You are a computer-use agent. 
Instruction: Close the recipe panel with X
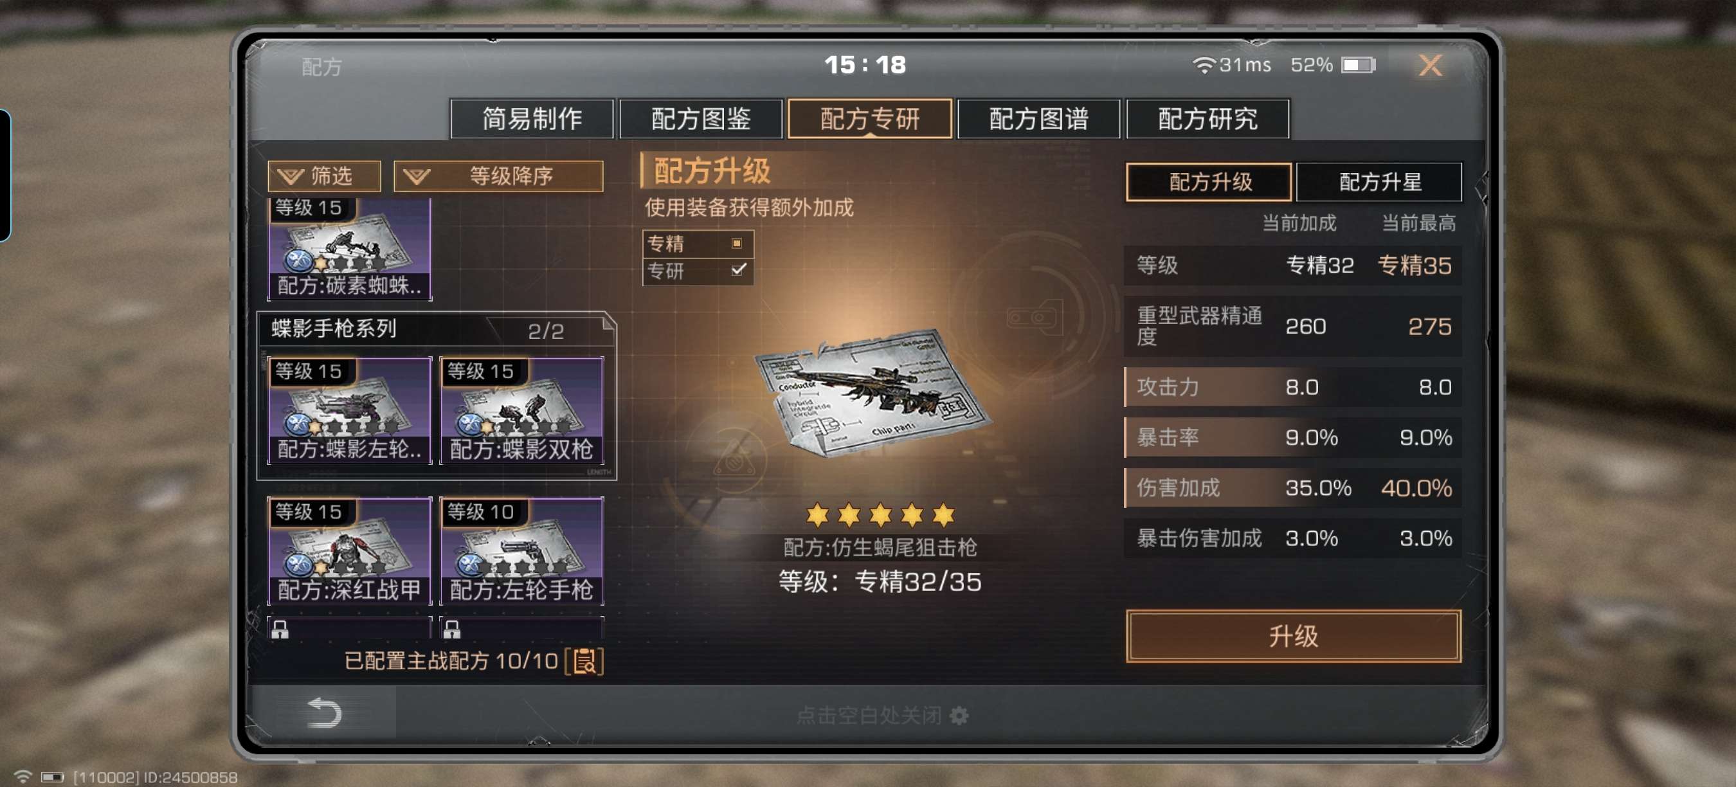coord(1430,66)
